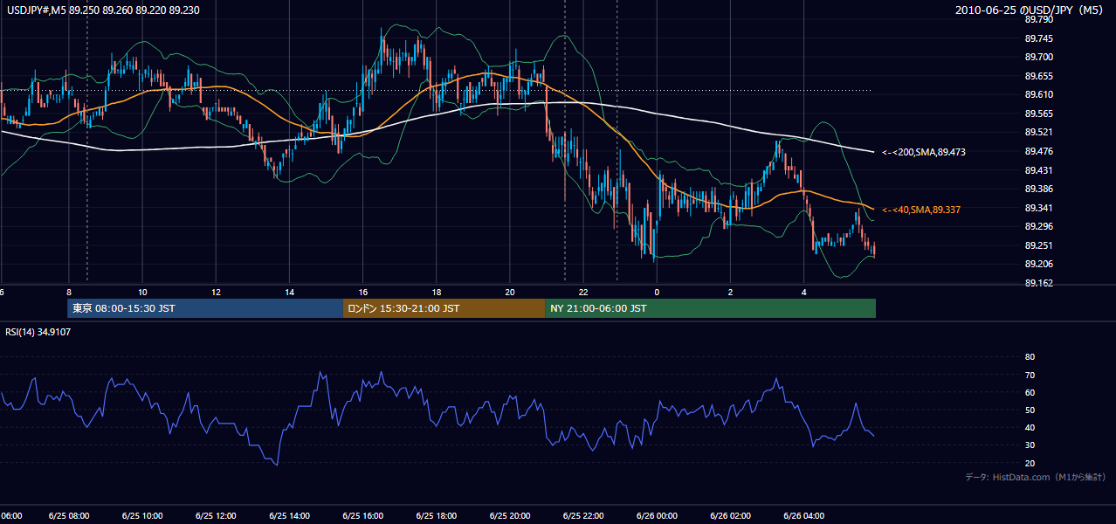Click the RSI(14) 34.9107 indicator label

38,332
